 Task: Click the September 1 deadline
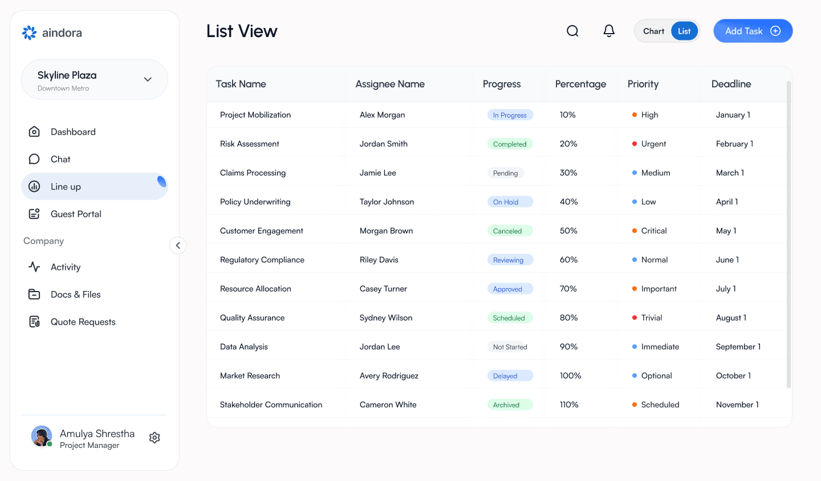click(738, 347)
